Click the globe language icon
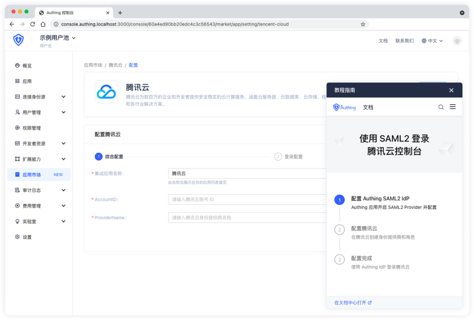 point(424,41)
